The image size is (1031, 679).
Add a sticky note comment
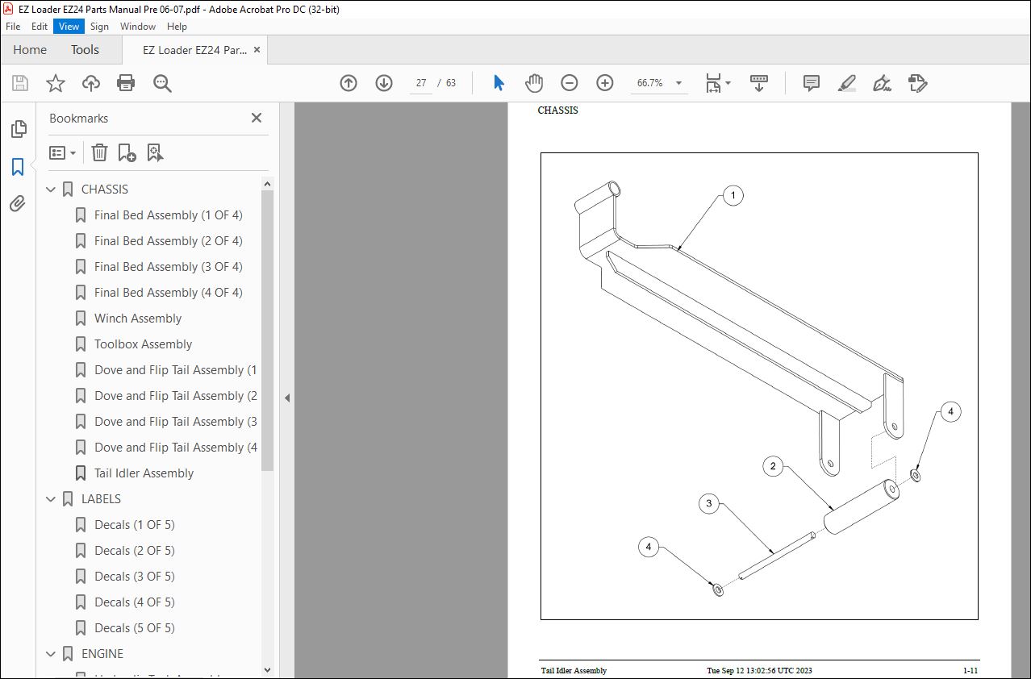point(812,83)
